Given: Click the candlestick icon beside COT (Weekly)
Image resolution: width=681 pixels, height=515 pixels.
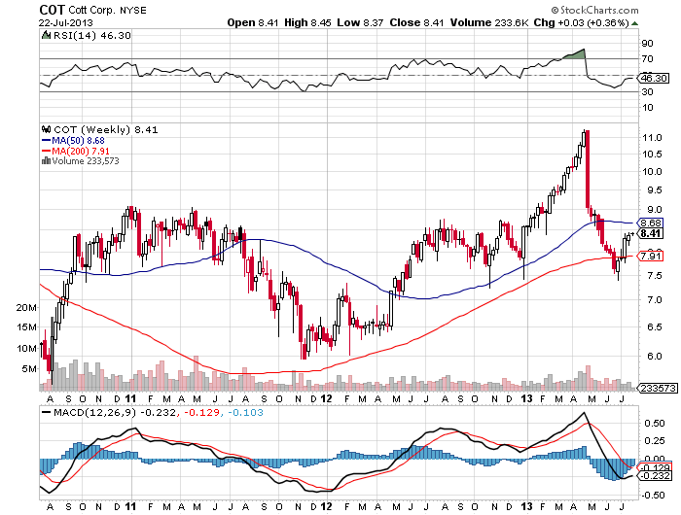Looking at the screenshot, I should 46,129.
